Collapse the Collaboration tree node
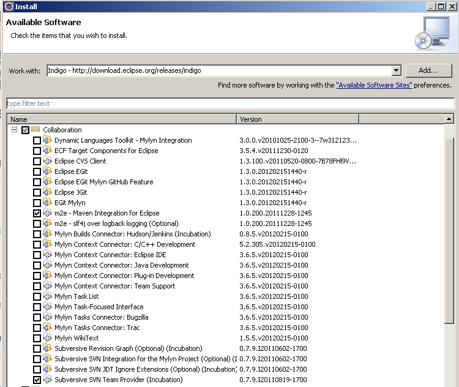Image resolution: width=459 pixels, height=387 pixels. (14, 129)
